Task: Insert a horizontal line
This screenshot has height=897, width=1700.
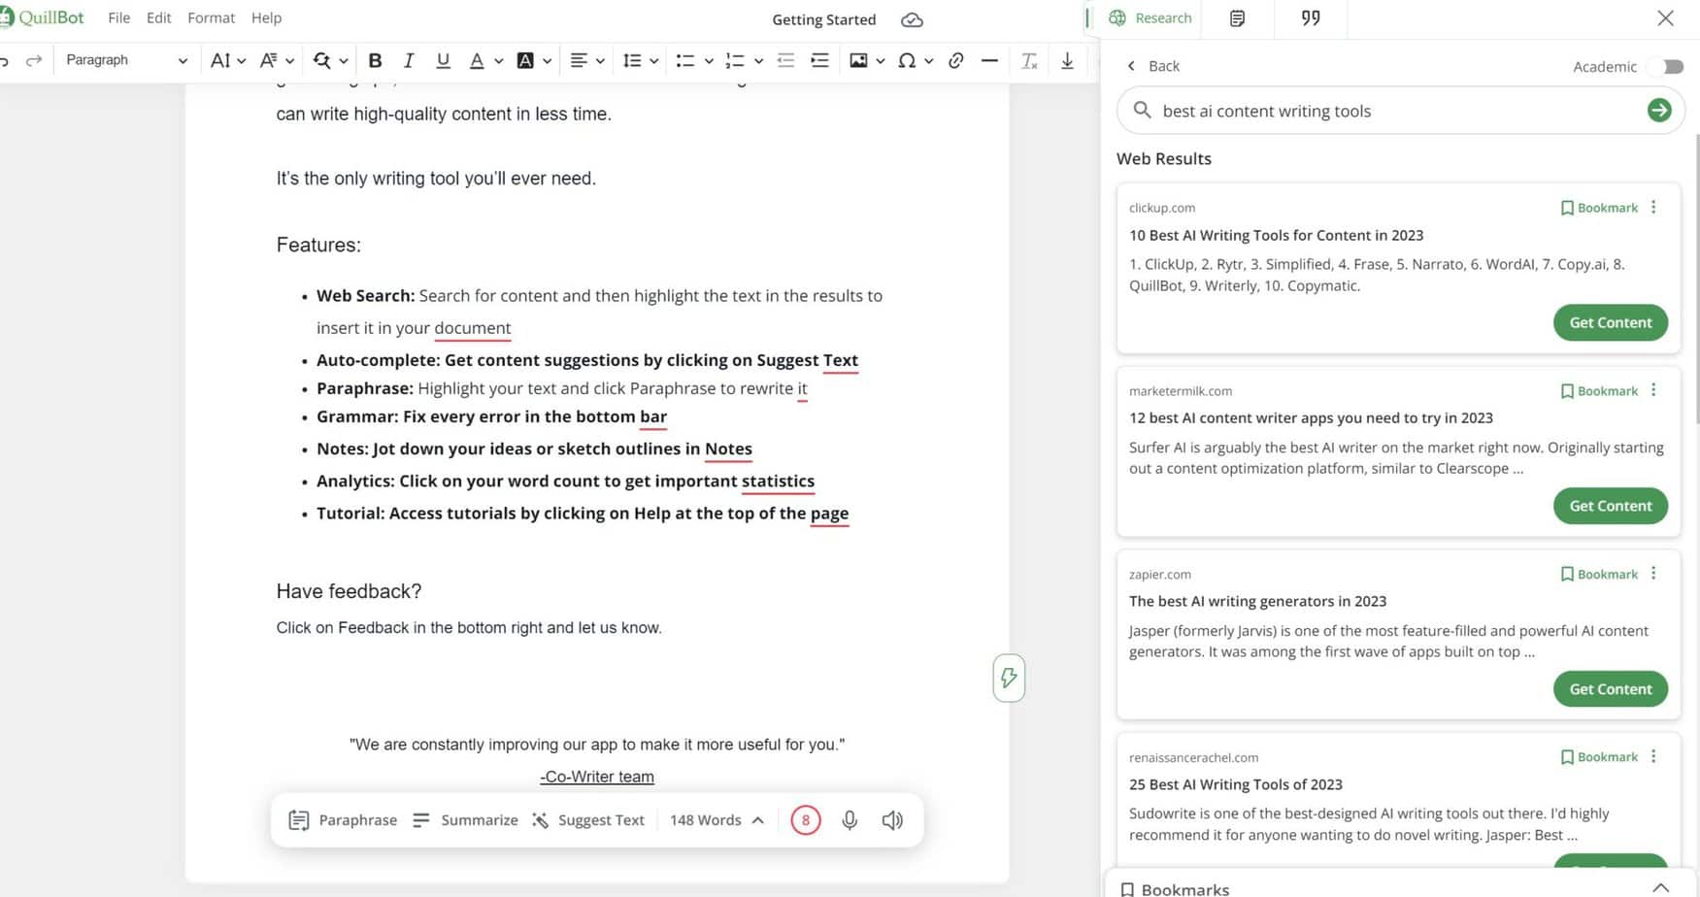Action: 989,60
